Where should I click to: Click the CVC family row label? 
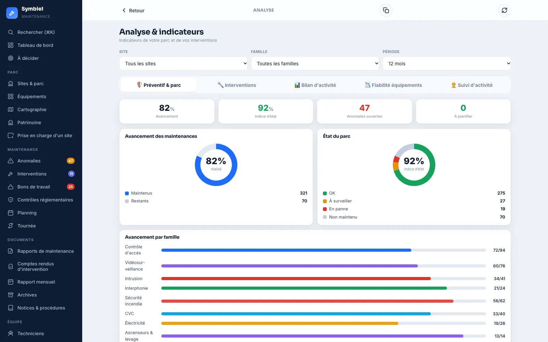click(129, 314)
